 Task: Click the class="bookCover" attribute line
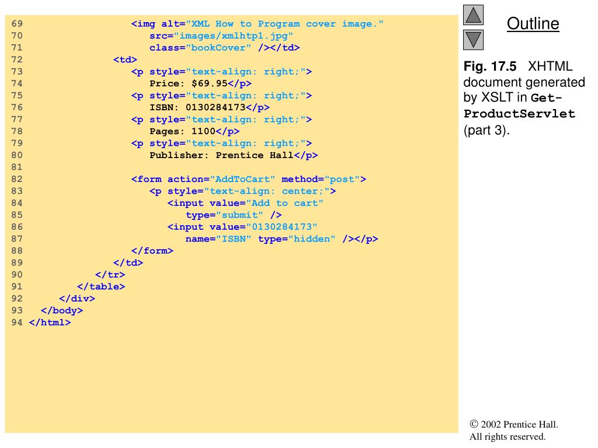(x=224, y=48)
